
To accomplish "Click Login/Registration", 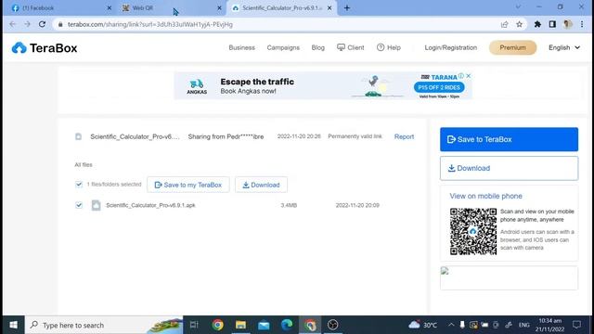I will (451, 47).
